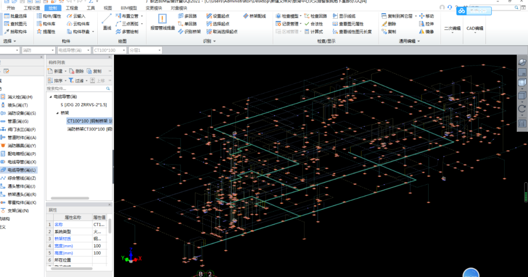Viewport: 528px width, 277px height.
Task: Use the 复制 copy tool in ribbon
Action: tap(389, 32)
